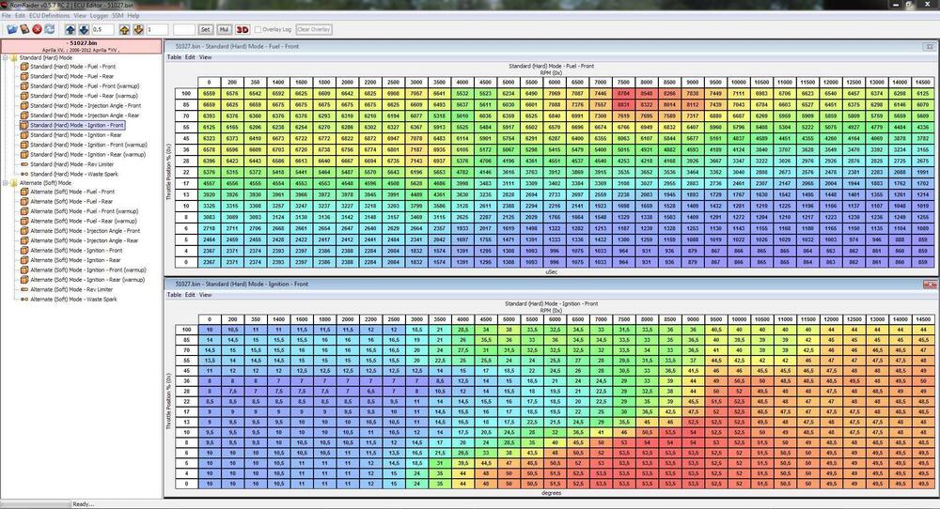Open the Help menu
The width and height of the screenshot is (940, 509).
pos(133,16)
